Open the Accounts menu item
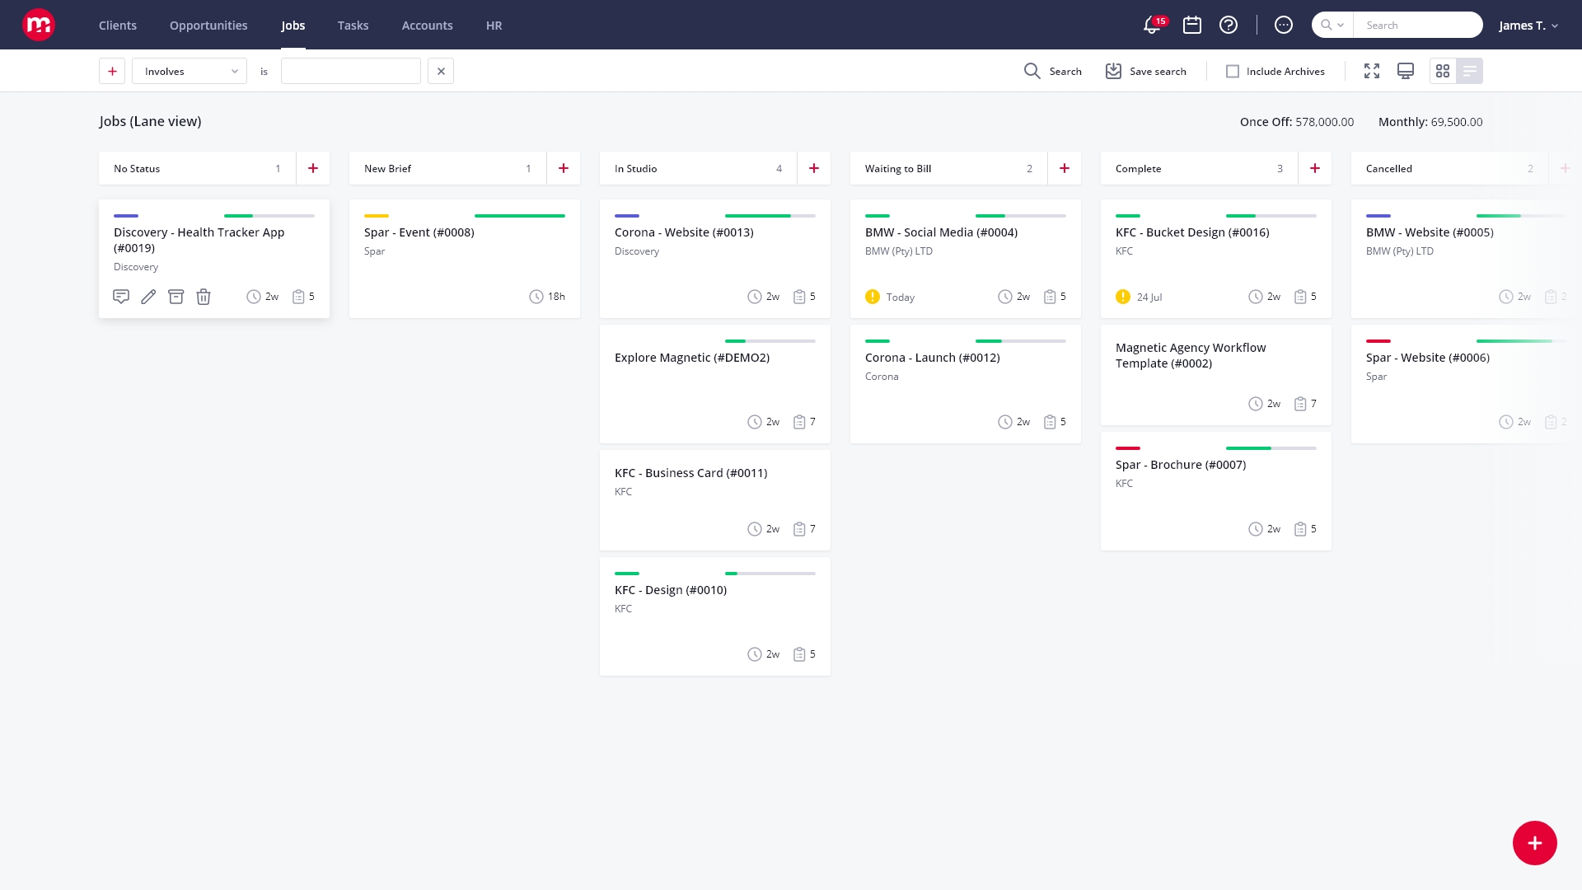Screen dimensions: 1582x890 pyautogui.click(x=427, y=26)
